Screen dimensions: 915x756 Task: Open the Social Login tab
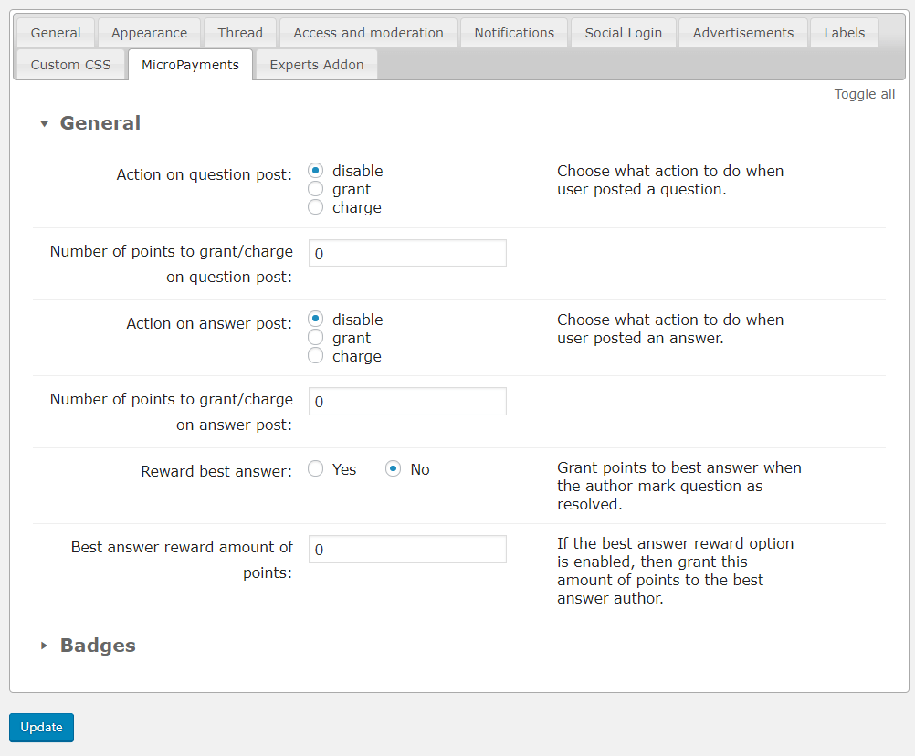(623, 33)
